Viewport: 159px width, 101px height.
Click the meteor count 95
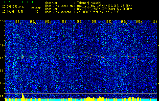coord(37,12)
